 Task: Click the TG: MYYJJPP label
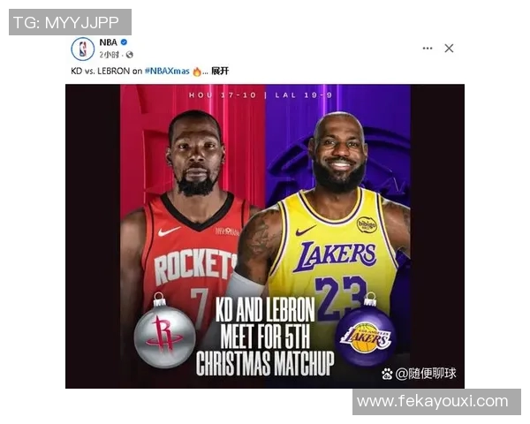point(70,22)
